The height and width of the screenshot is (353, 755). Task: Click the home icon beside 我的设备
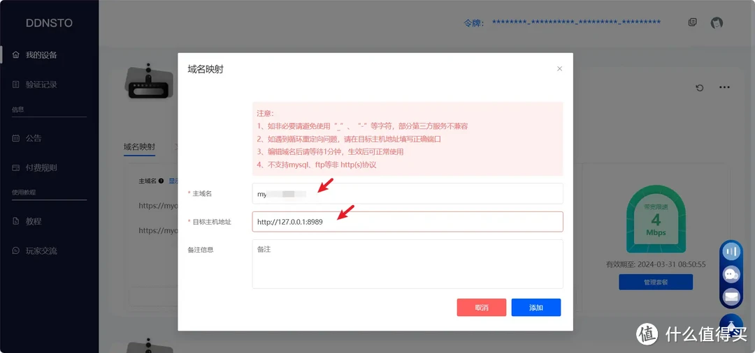coord(16,54)
